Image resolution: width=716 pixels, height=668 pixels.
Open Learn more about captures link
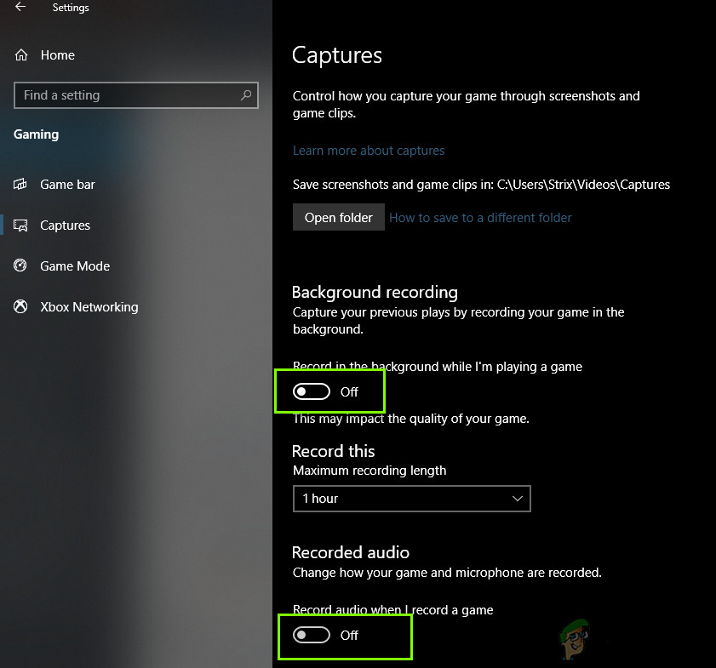[369, 151]
